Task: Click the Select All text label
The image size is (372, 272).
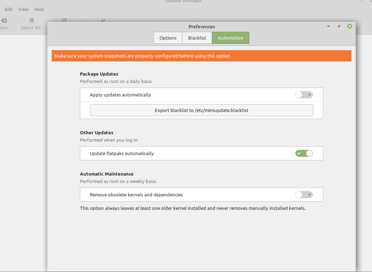Action: pos(31,28)
